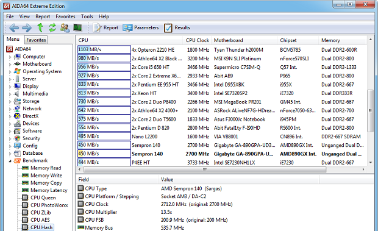Collapse the Benchmark tree node
Image resolution: width=378 pixels, height=231 pixels.
pyautogui.click(x=10, y=161)
